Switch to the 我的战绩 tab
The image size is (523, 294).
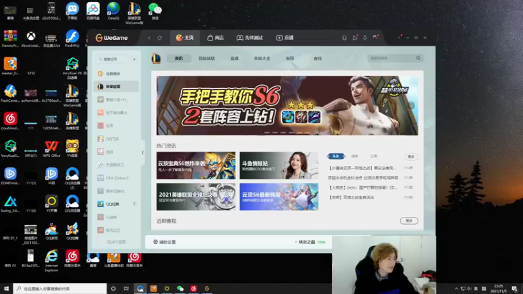(x=207, y=58)
